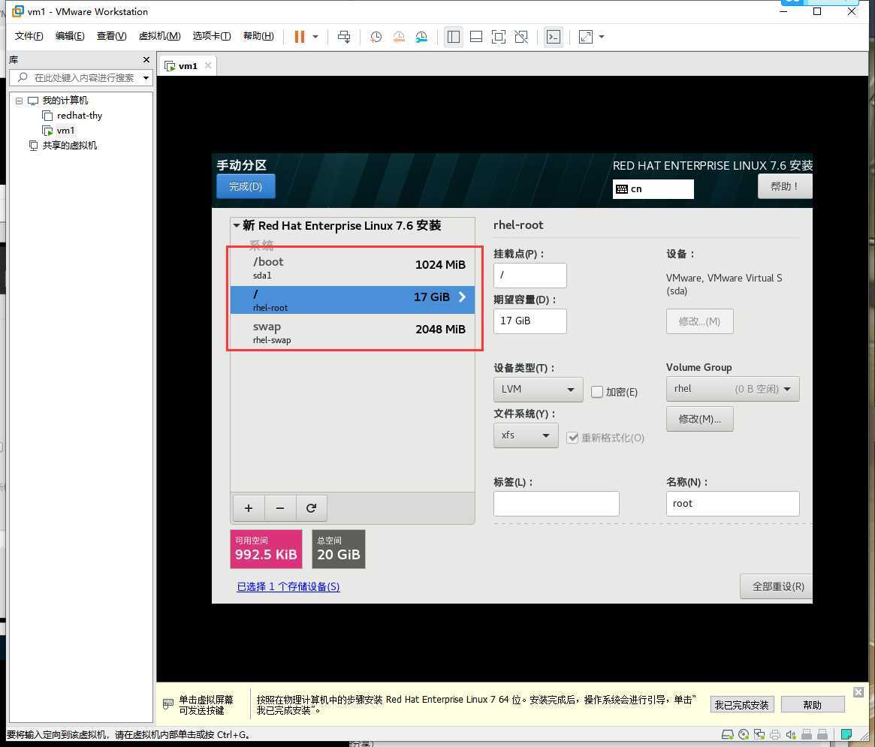Collapse the 我的计算机 tree node
The image size is (875, 747).
pos(19,101)
